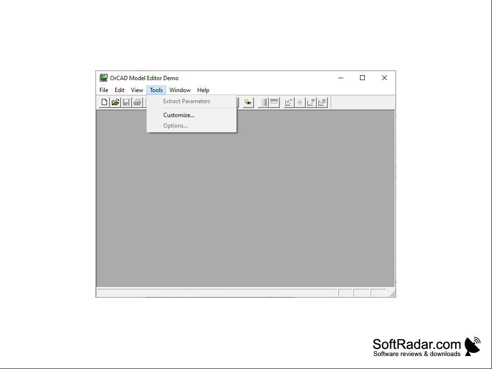Minimize the OrCAD Model Editor window

(x=341, y=78)
